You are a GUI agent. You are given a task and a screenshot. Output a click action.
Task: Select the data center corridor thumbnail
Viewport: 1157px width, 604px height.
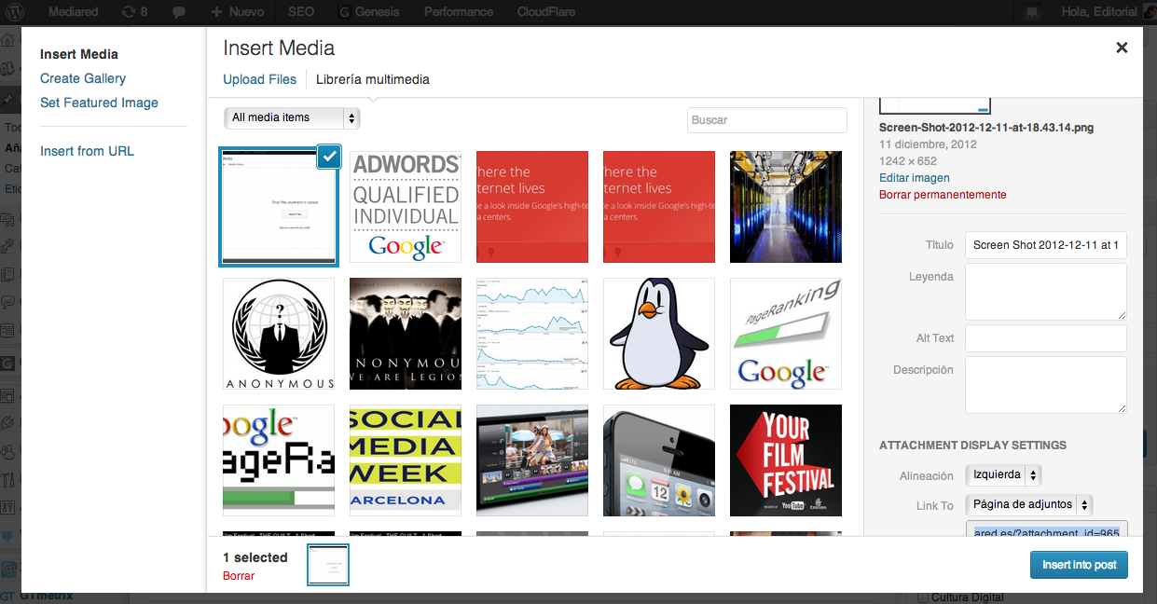click(786, 207)
